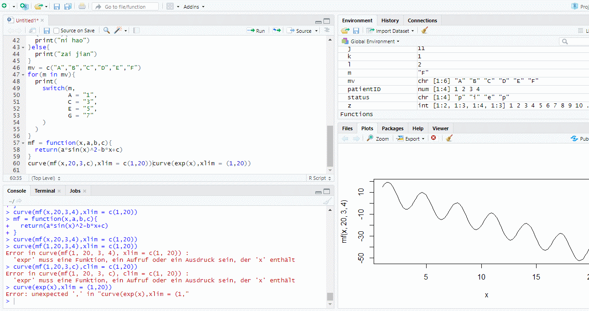Image resolution: width=589 pixels, height=311 pixels.
Task: Switch to the Connections tab
Action: coord(422,20)
